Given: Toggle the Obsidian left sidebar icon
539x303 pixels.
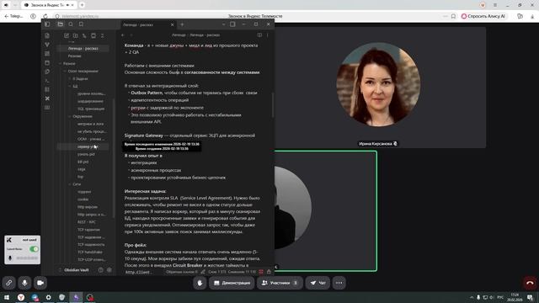Looking at the screenshot, I should pyautogui.click(x=47, y=24).
